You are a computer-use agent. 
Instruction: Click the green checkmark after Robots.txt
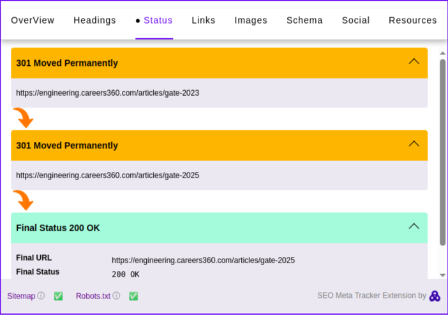(133, 296)
